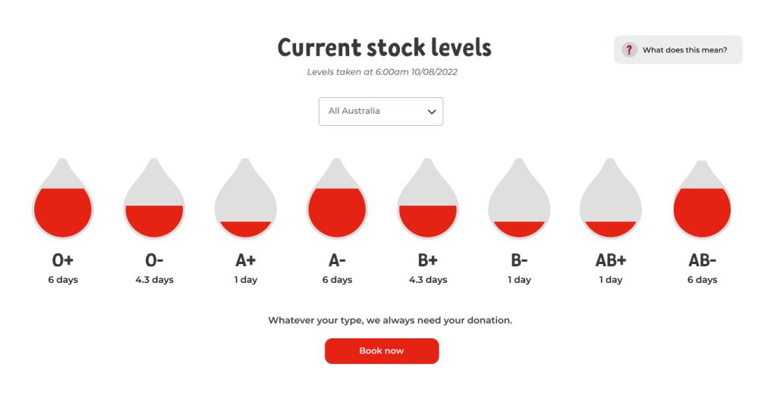Viewport: 777px width, 396px height.
Task: Click the red question mark icon
Action: [629, 50]
